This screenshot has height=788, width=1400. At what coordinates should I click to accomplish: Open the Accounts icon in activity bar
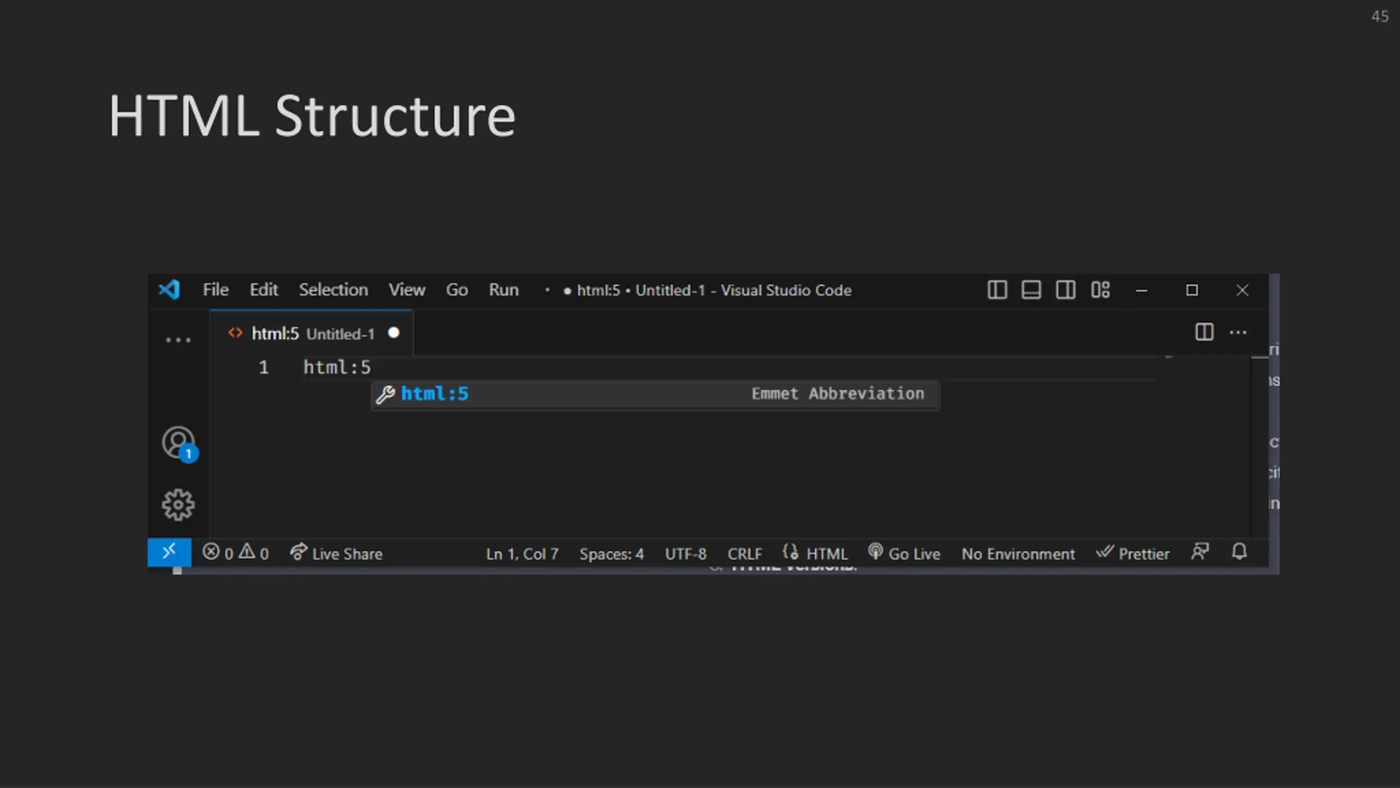coord(179,444)
